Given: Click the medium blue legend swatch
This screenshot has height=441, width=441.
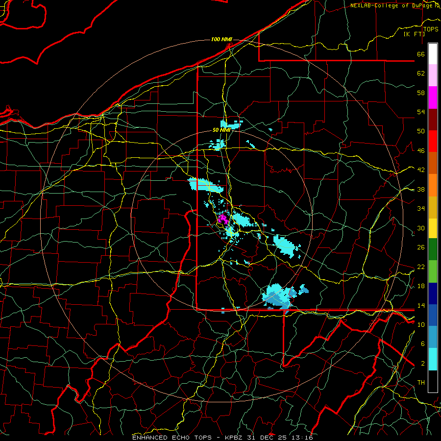Looking at the screenshot, I should click(x=433, y=315).
